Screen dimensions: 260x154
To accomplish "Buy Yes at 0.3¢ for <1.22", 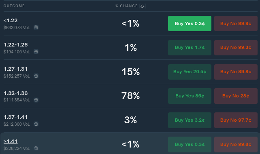I will [190, 23].
